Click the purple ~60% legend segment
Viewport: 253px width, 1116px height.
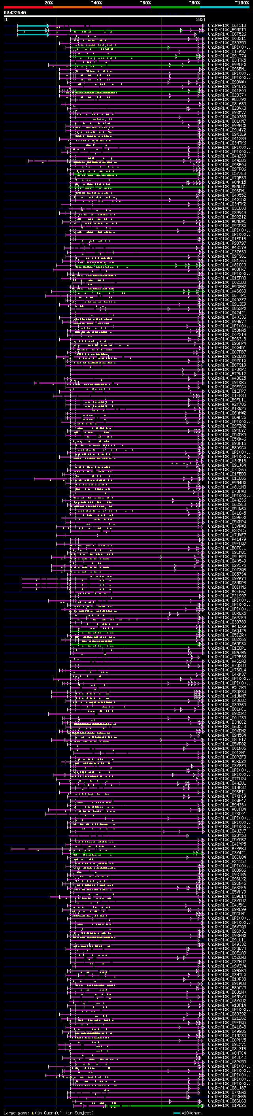[127, 7]
